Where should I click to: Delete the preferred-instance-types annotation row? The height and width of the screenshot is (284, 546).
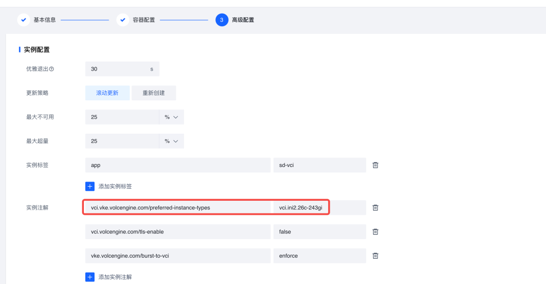pyautogui.click(x=375, y=207)
